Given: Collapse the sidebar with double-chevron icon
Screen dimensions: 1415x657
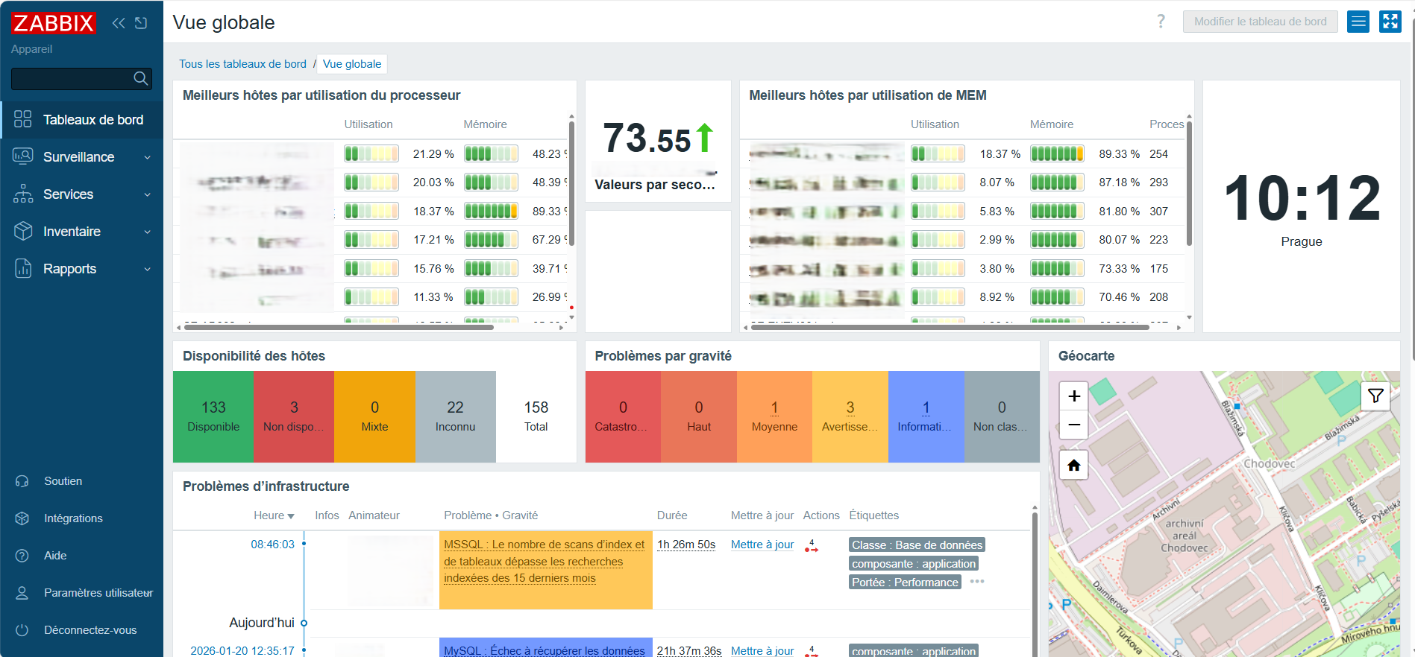Looking at the screenshot, I should (119, 23).
